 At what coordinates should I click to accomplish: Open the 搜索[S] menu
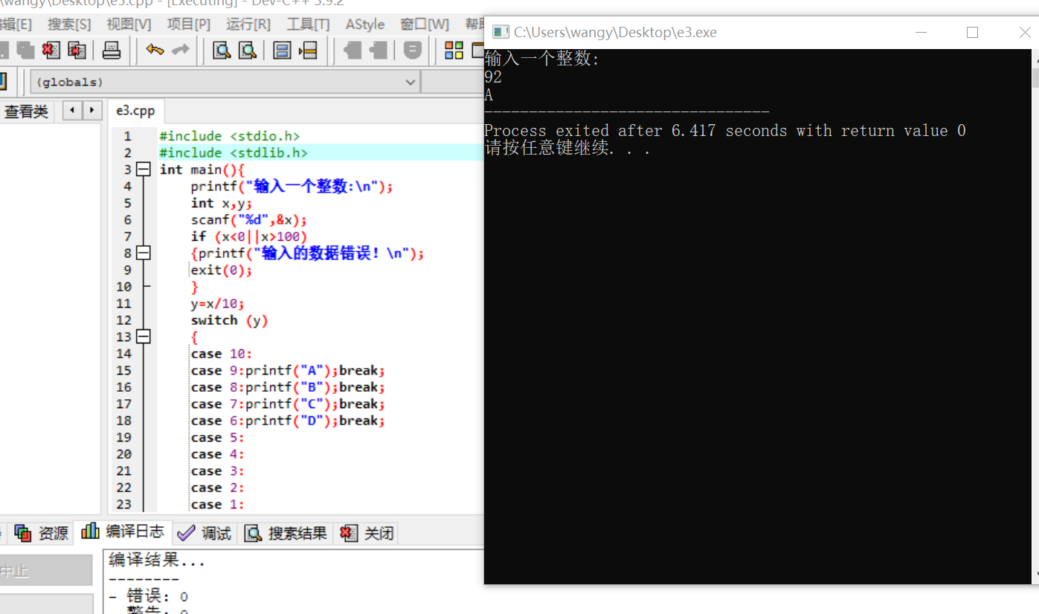(x=69, y=25)
